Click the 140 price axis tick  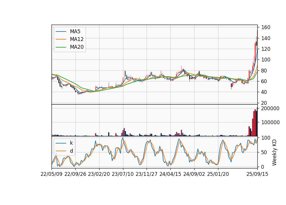tap(266, 38)
